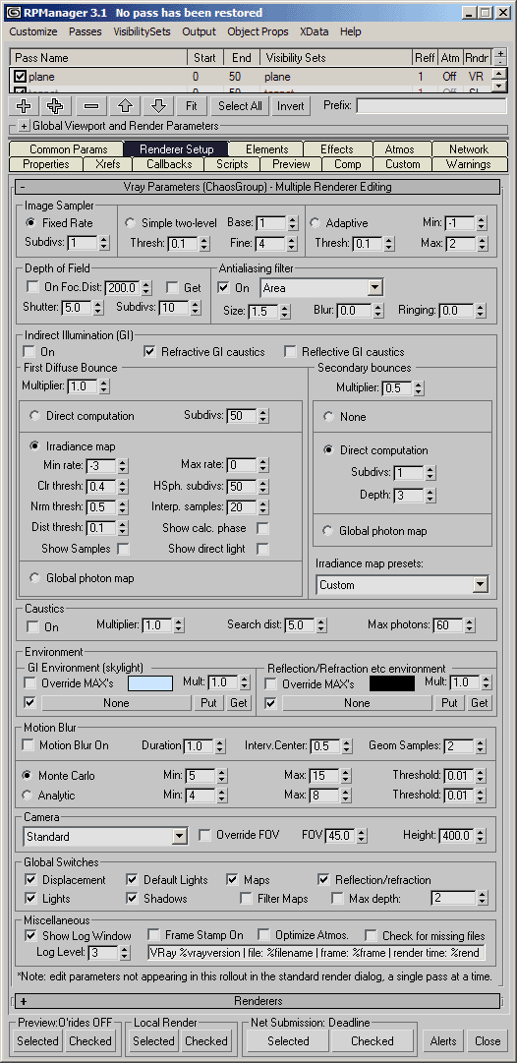The height and width of the screenshot is (1063, 517).
Task: Expand Global Viewport and Render Parameters
Action: pos(25,126)
